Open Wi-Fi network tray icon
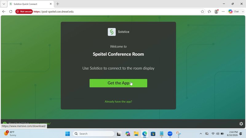Screen dimensions: 246x138 click(x=213, y=134)
